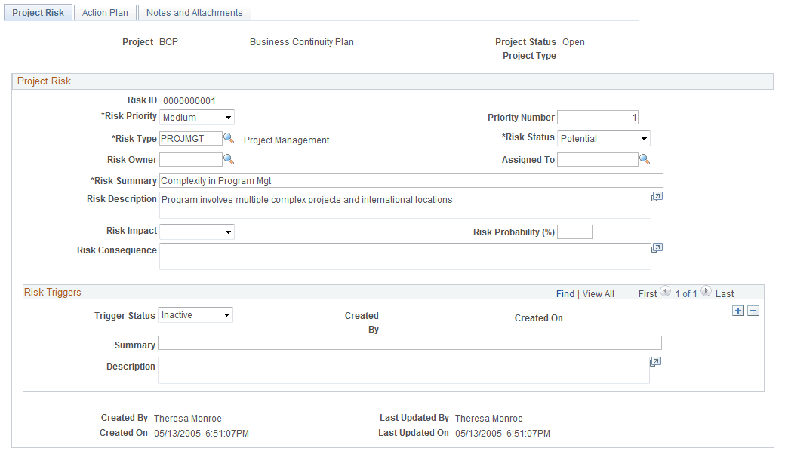The image size is (785, 454).
Task: Expand the Risk Description zoom icon
Action: point(656,195)
